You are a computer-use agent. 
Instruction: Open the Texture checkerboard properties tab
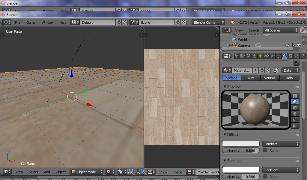[290, 56]
